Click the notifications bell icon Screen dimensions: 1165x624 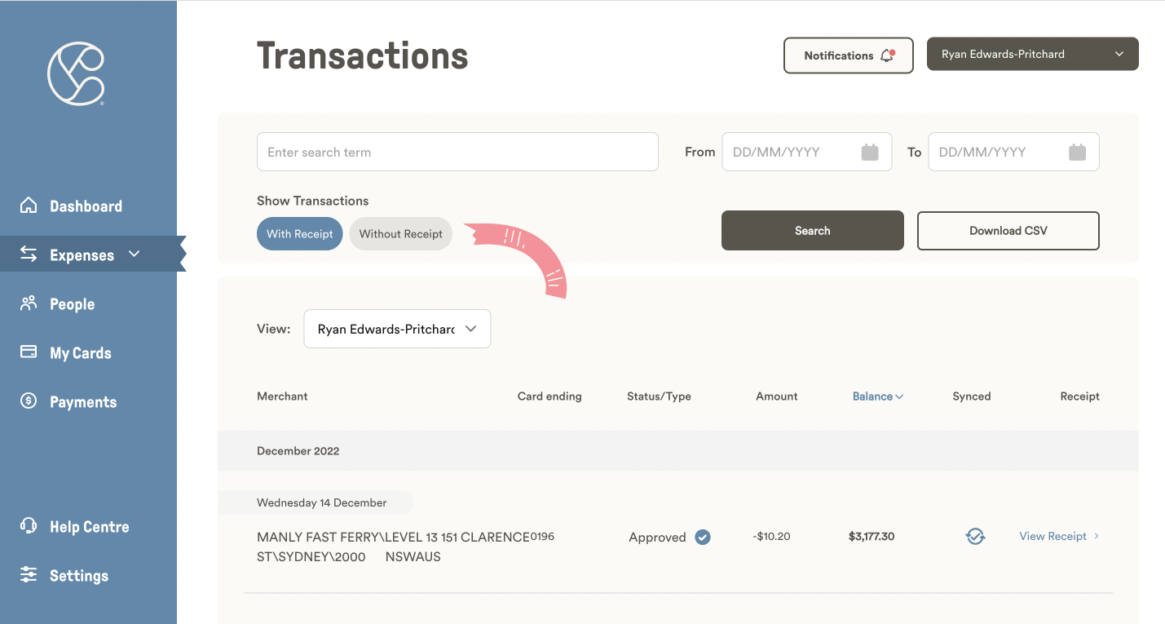click(x=887, y=55)
